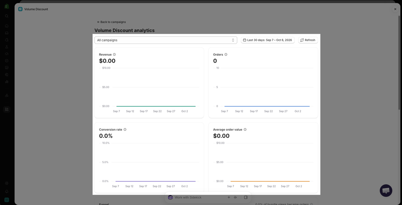Open the All campaigns dropdown
Viewport: 402px width, 205px height.
tap(166, 40)
